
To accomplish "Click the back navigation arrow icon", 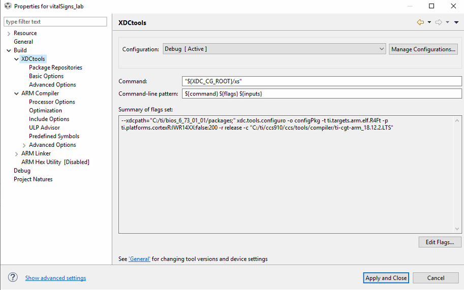I will (x=420, y=22).
